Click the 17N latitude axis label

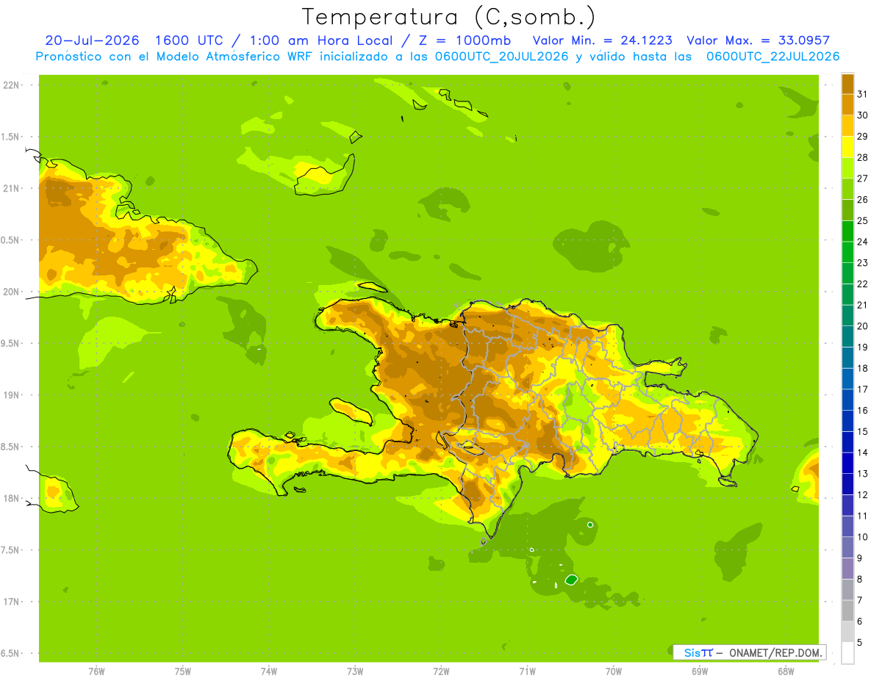(x=10, y=602)
